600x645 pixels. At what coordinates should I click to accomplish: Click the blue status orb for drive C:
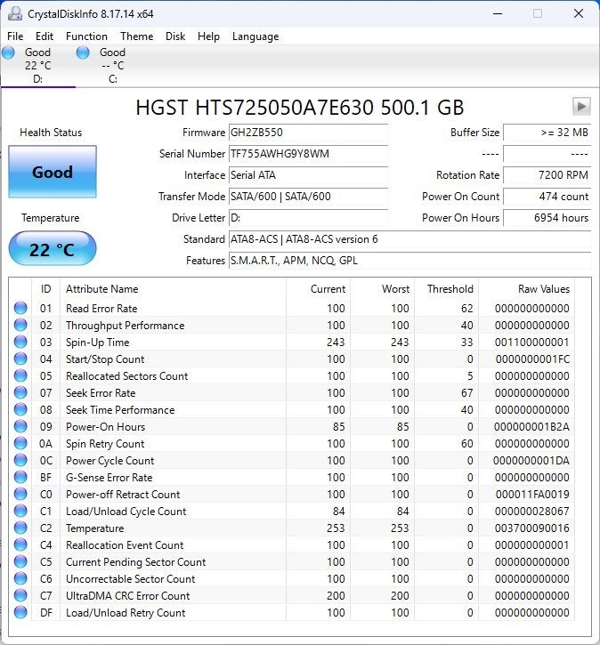click(83, 52)
